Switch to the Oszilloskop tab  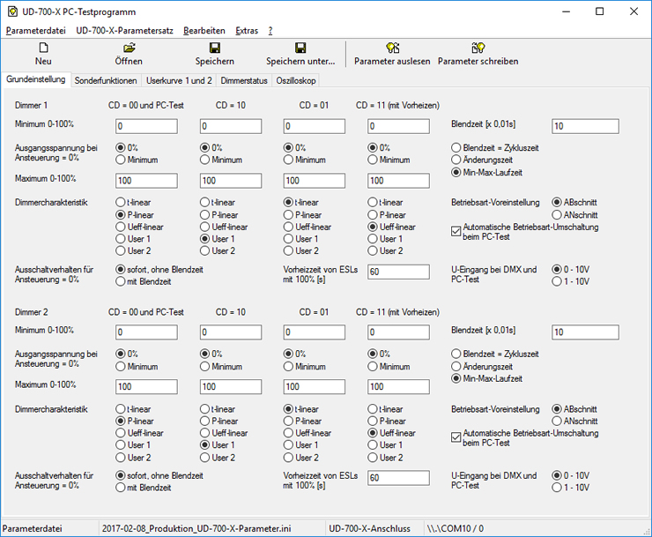[295, 80]
